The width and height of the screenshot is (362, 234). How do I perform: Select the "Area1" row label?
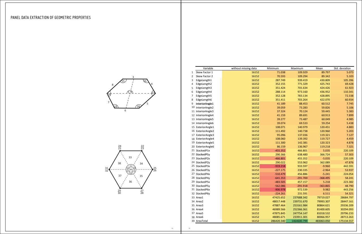[x=199, y=198]
